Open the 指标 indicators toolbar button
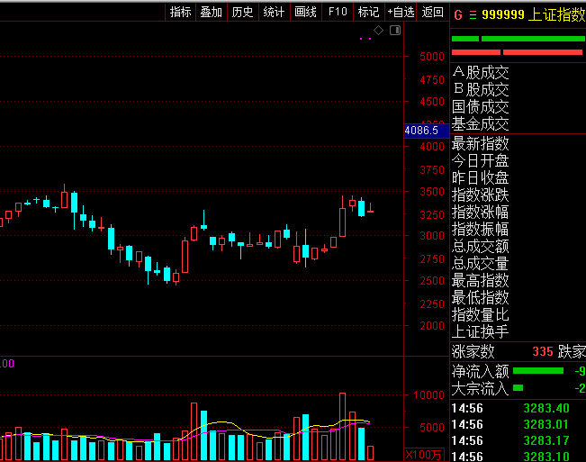The image size is (586, 462). [181, 12]
